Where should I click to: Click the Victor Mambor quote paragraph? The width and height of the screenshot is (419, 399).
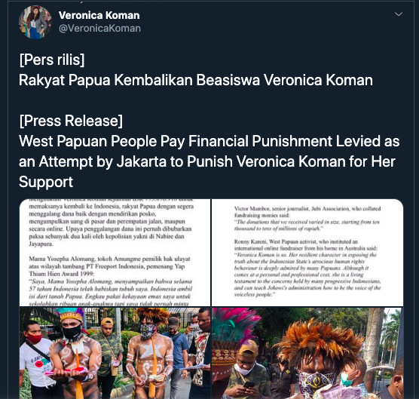[x=307, y=218]
